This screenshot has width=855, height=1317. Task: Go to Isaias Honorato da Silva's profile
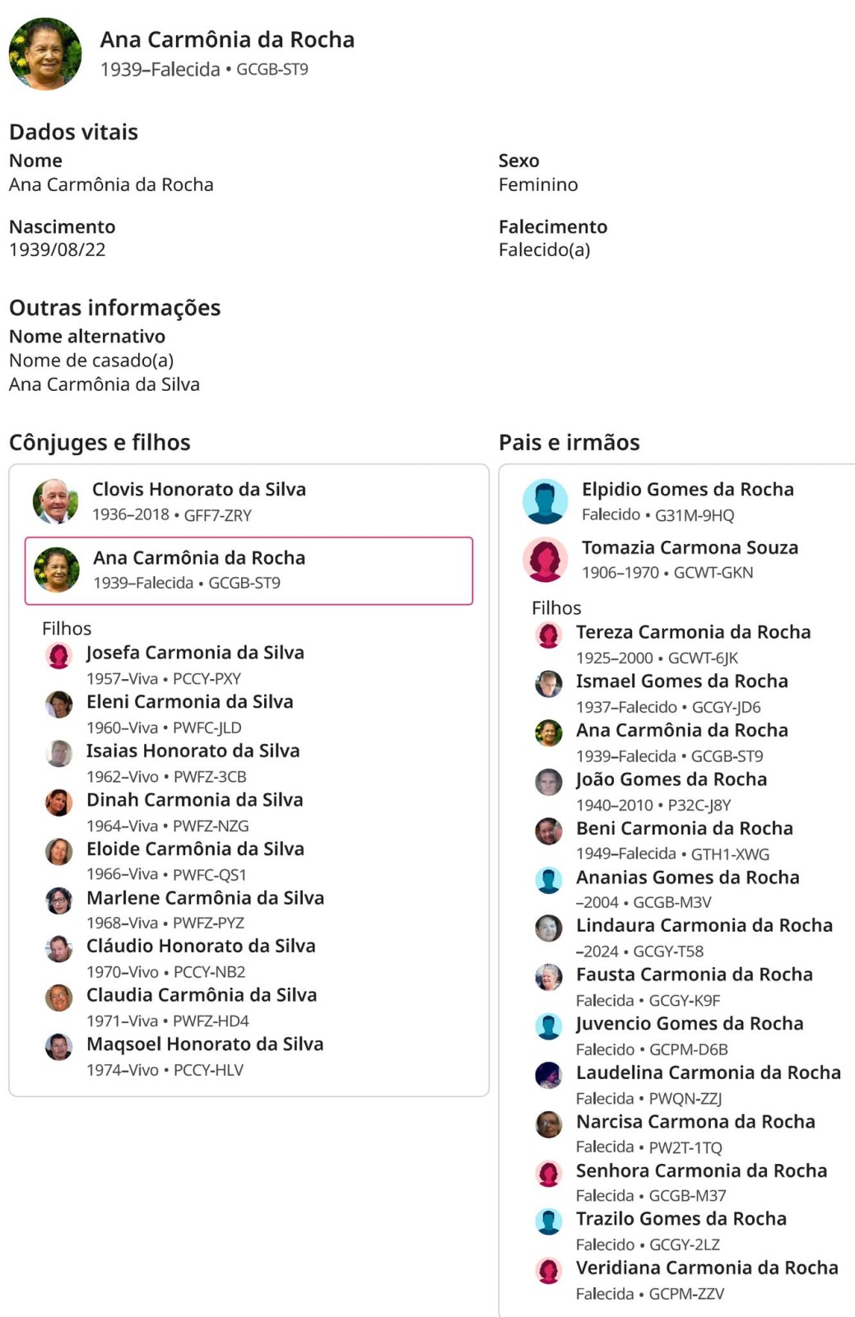[193, 751]
